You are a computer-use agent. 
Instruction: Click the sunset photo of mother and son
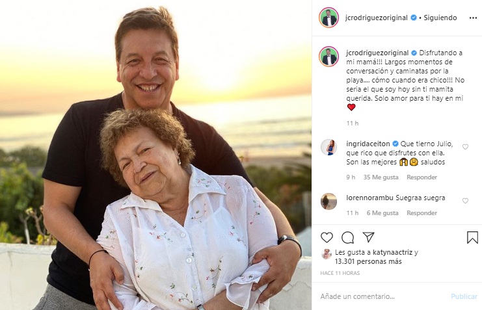pos(156,155)
